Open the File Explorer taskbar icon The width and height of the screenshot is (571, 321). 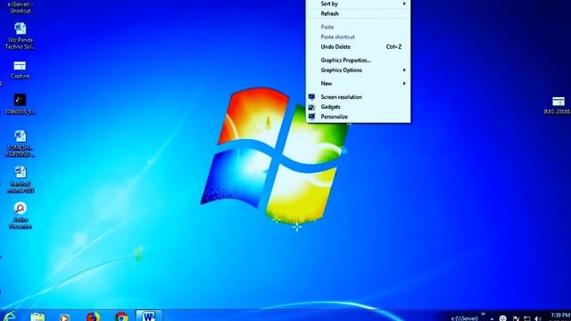(37, 317)
